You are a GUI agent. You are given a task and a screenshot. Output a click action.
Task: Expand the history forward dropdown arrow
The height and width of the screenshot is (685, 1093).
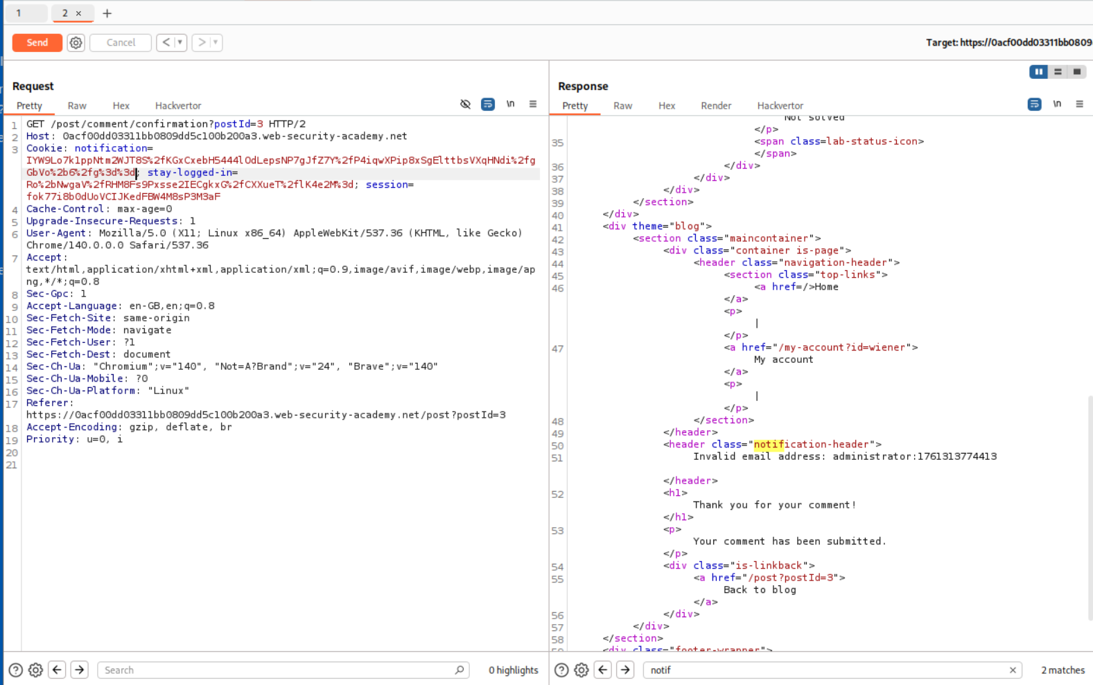pos(216,43)
